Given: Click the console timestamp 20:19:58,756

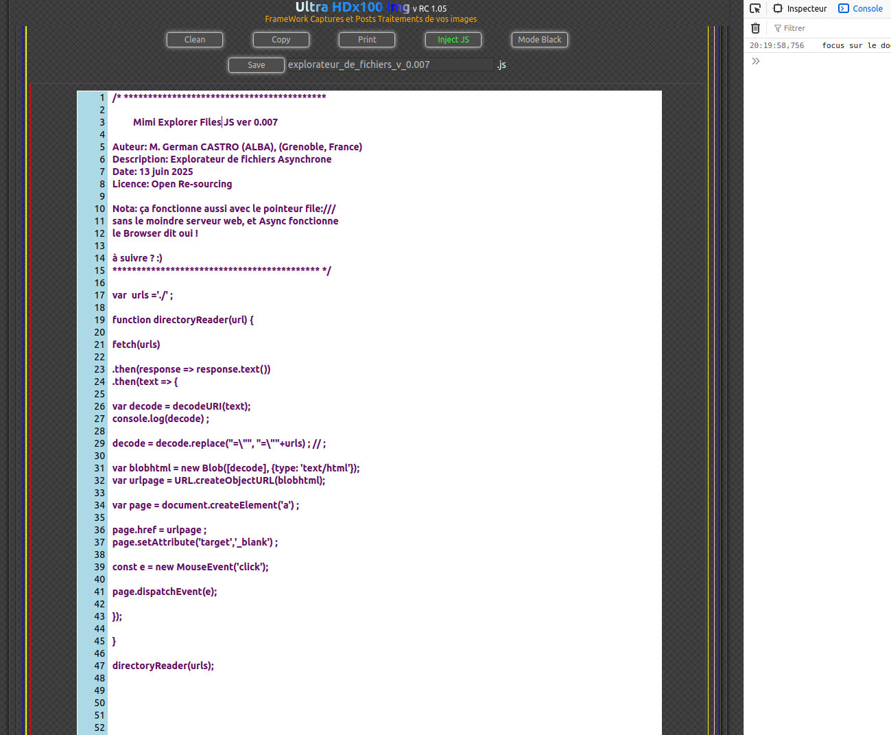Looking at the screenshot, I should pos(776,45).
